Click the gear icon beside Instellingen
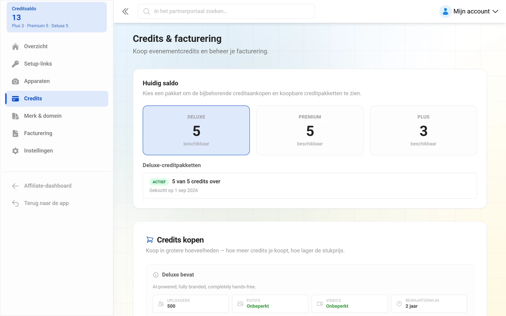 [15, 151]
